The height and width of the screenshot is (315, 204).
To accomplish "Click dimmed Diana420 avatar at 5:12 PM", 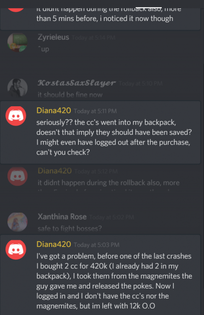I will (x=18, y=176).
